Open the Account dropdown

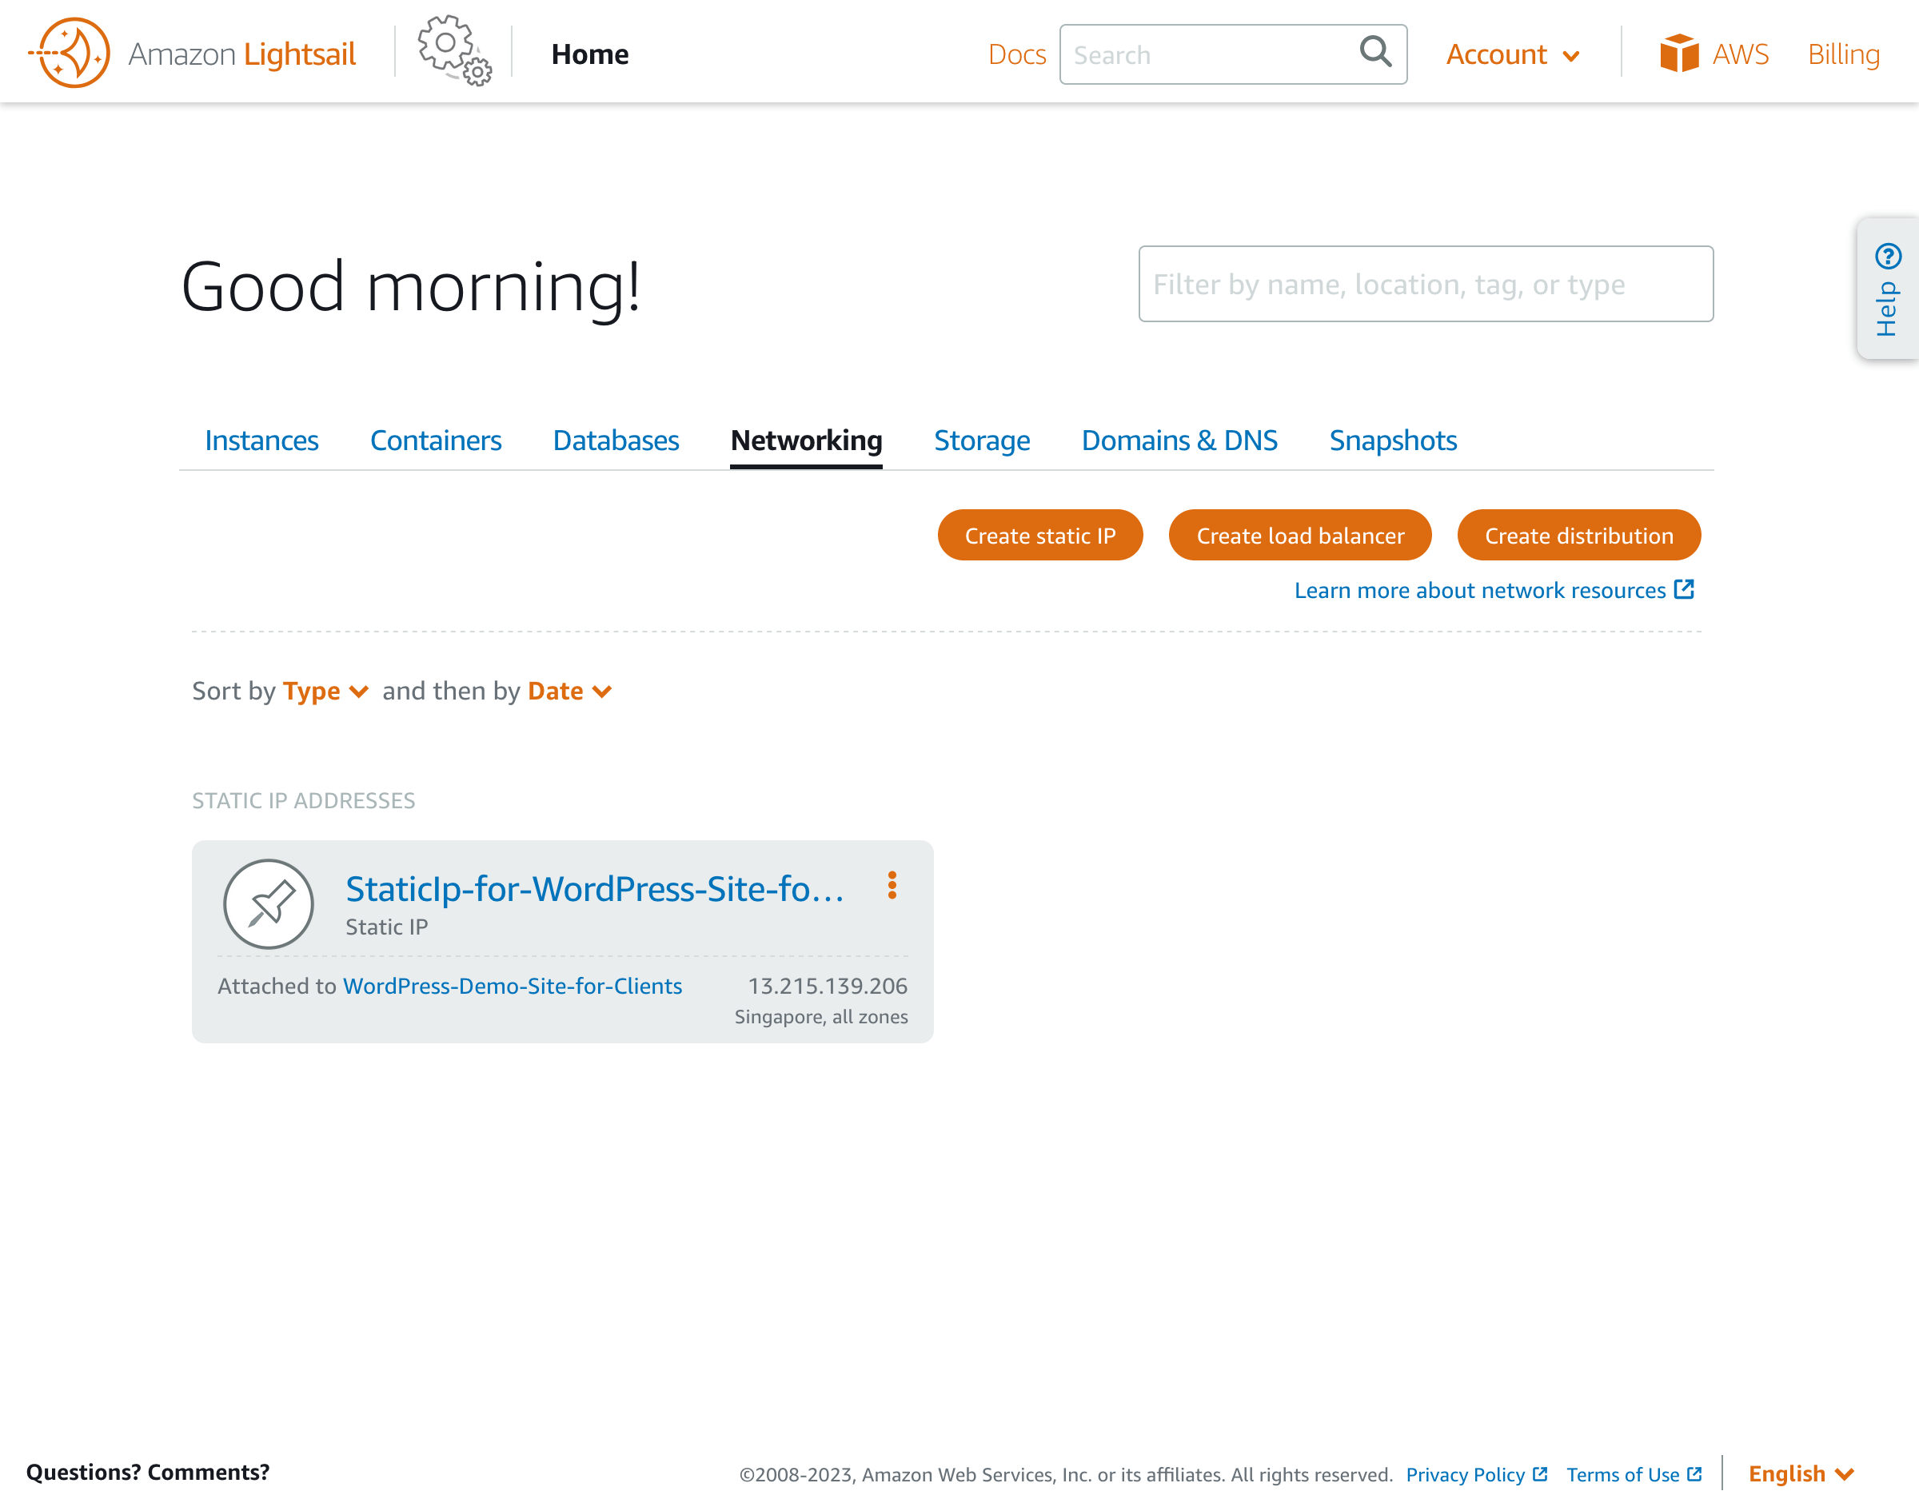(x=1512, y=54)
